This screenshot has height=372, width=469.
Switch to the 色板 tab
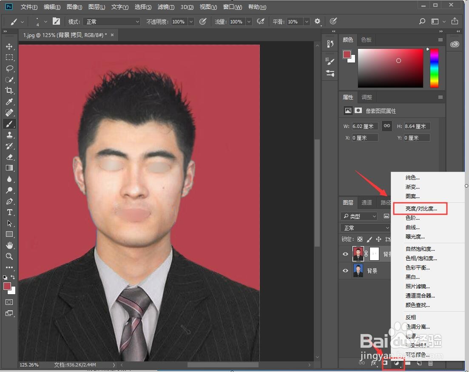click(366, 40)
